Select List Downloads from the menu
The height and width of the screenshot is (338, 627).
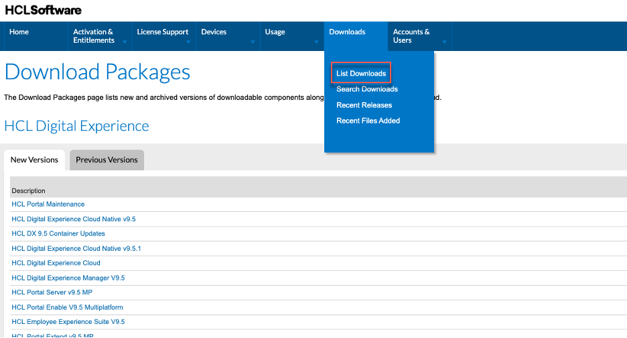pos(360,73)
